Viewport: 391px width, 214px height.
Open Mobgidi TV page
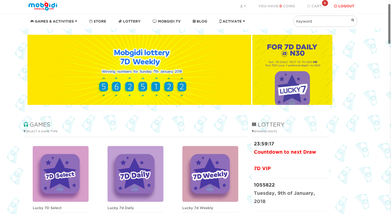[x=167, y=21]
